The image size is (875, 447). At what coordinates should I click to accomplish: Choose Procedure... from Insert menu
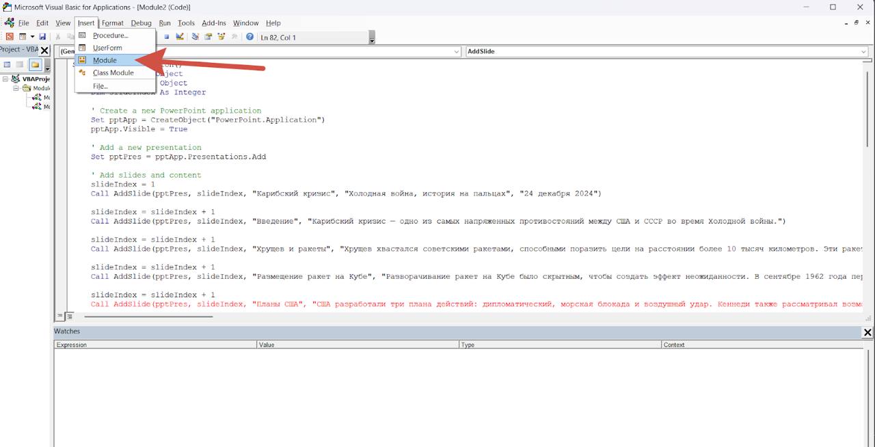pyautogui.click(x=115, y=36)
